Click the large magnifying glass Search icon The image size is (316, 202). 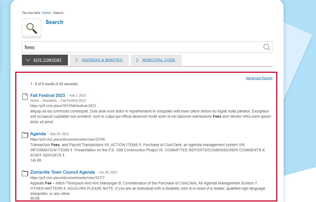click(32, 28)
